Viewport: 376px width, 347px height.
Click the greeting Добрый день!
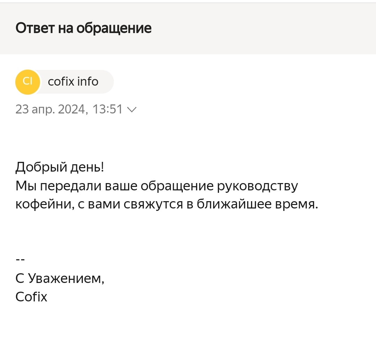[60, 167]
